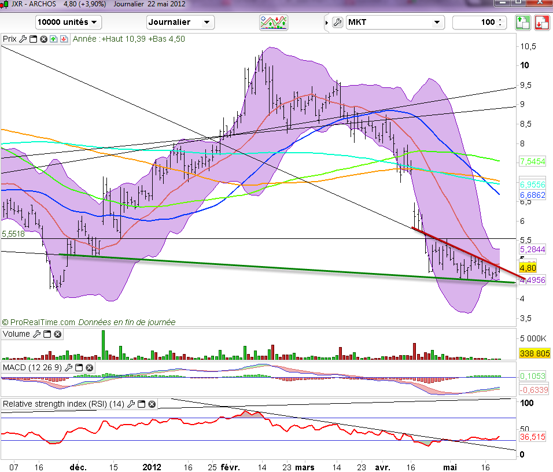Close the MACD indicator panel
Screen dimensions: 553x472
coord(90,367)
